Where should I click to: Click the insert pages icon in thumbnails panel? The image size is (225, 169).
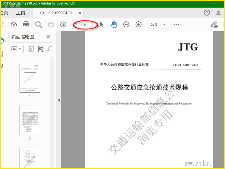pos(40,49)
